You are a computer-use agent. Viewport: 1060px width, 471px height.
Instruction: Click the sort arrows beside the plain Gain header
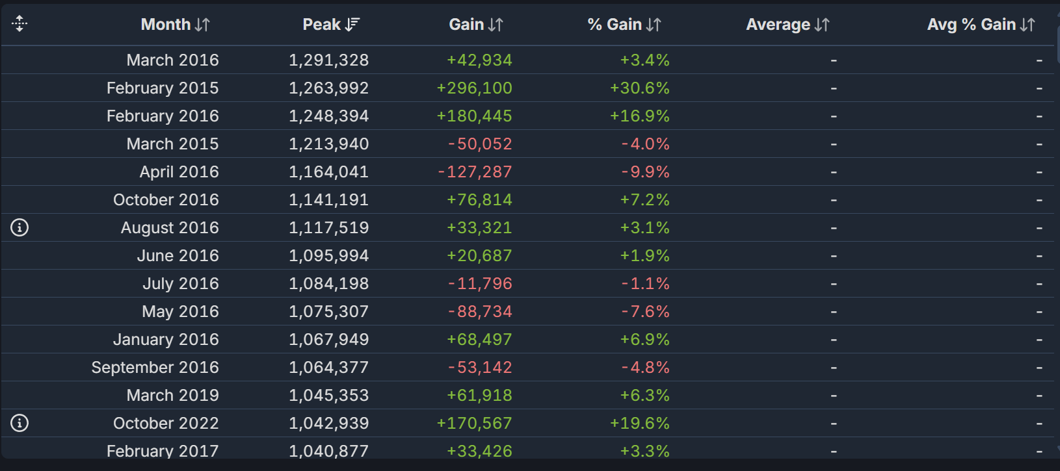pyautogui.click(x=496, y=25)
